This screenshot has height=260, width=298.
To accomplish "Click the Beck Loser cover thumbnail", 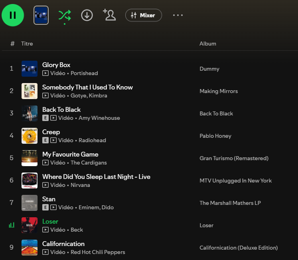I will click(x=30, y=225).
